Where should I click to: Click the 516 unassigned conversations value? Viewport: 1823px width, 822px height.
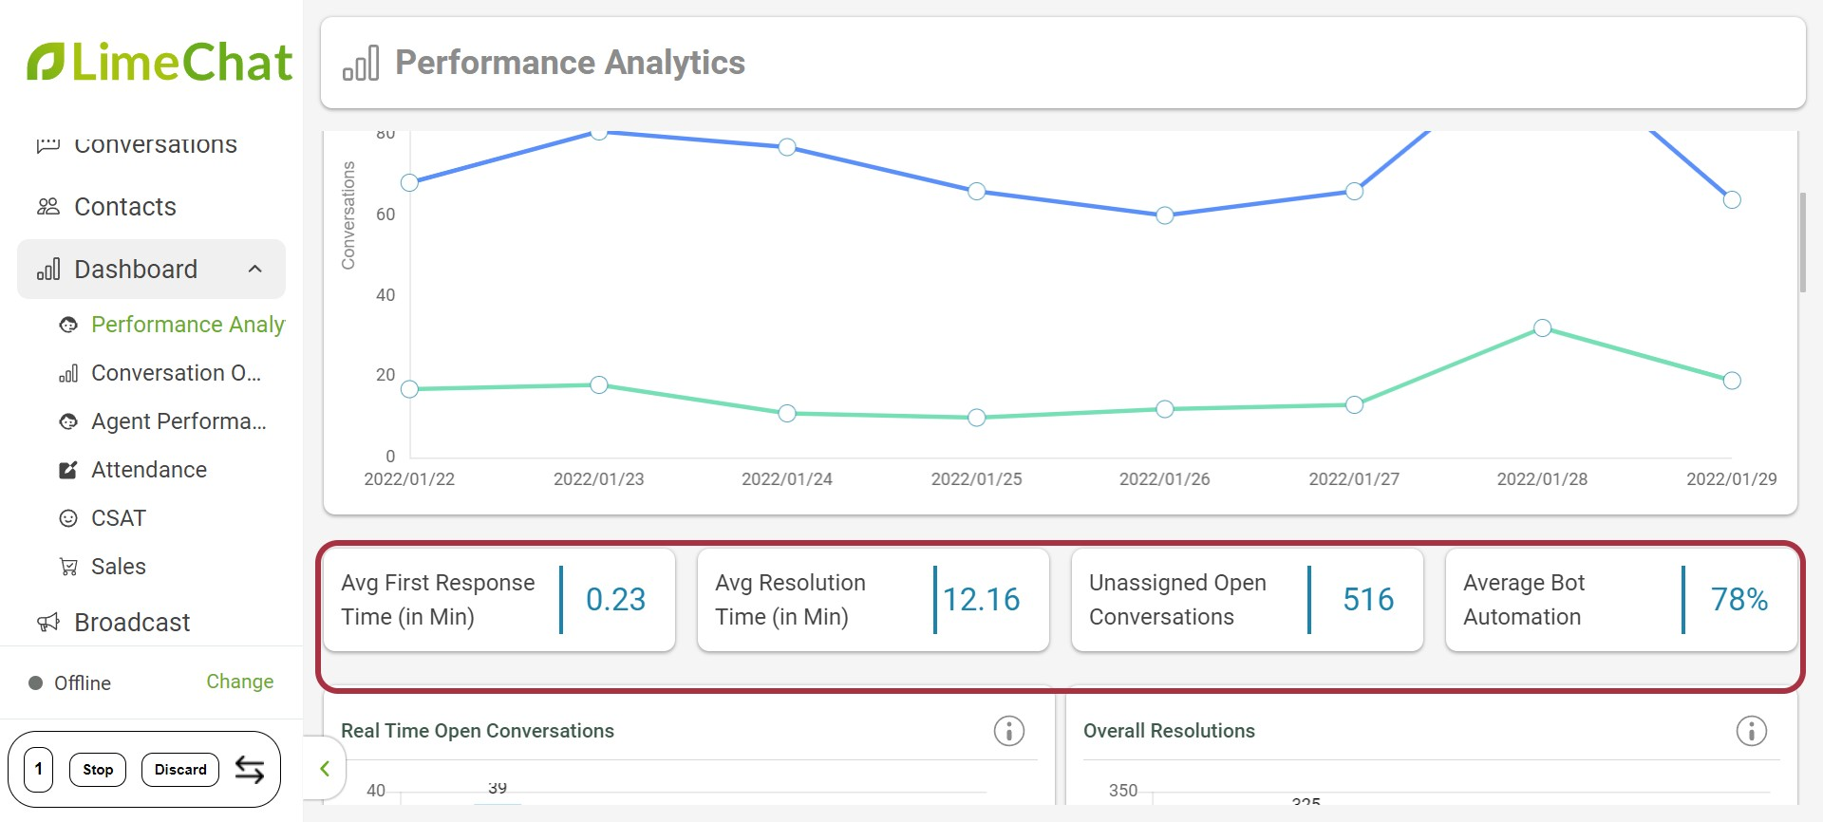coord(1368,600)
